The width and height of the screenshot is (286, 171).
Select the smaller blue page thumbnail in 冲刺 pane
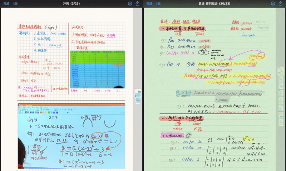pyautogui.click(x=138, y=101)
